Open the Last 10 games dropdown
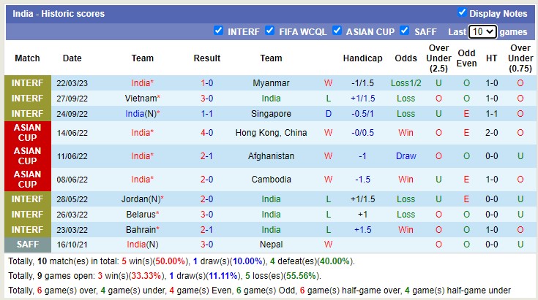 pyautogui.click(x=483, y=31)
